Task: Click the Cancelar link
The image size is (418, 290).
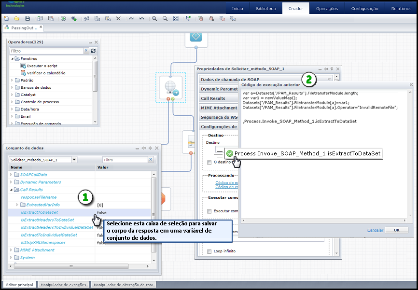Action: [375, 230]
